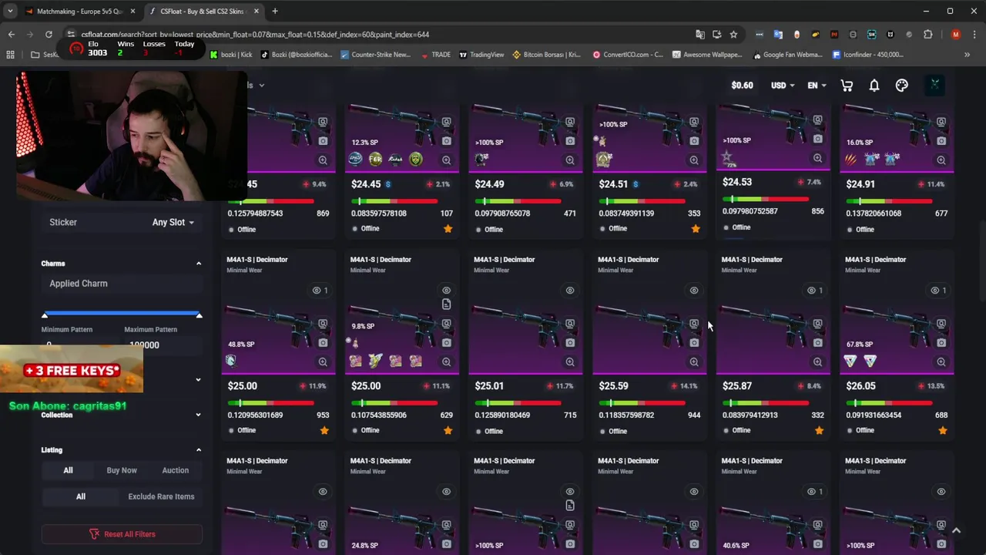
Task: Open description note icon on $25.00 card pattern 629
Action: (x=447, y=304)
